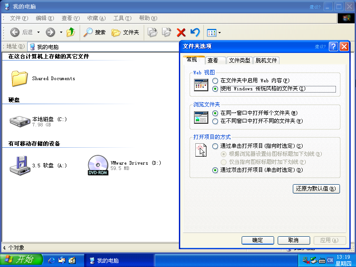Select the VMware Drivers (D:) DVD-ROM icon
The height and width of the screenshot is (267, 356).
click(98, 165)
